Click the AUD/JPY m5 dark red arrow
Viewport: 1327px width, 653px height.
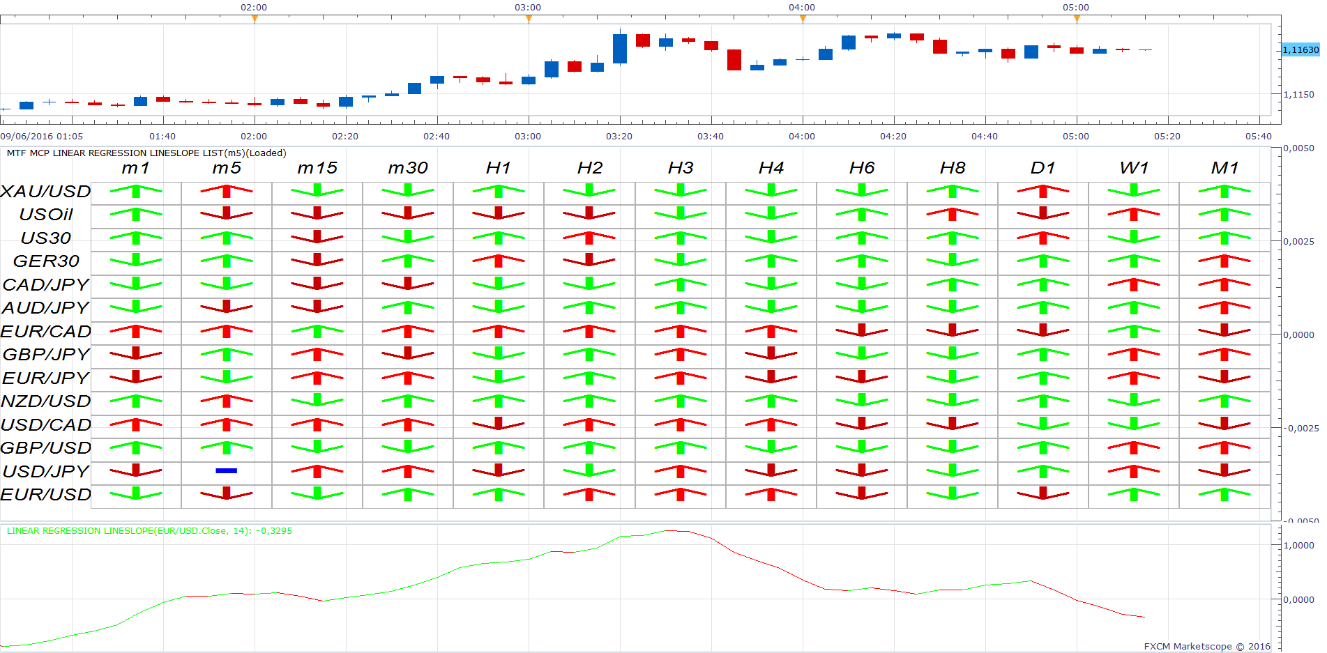click(227, 307)
